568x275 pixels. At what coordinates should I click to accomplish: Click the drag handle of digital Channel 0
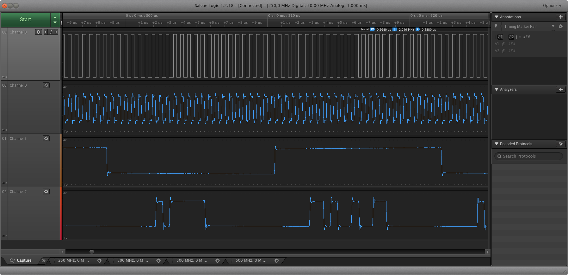click(x=4, y=77)
